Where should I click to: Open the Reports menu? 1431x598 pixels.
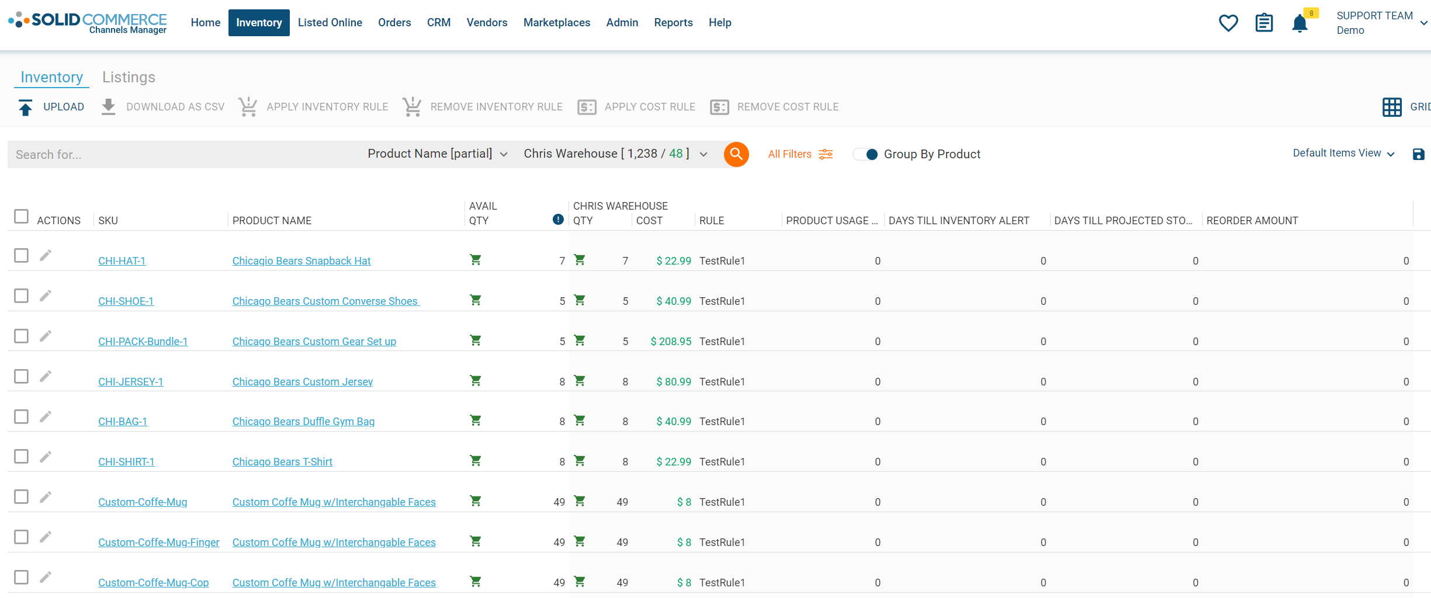[673, 23]
